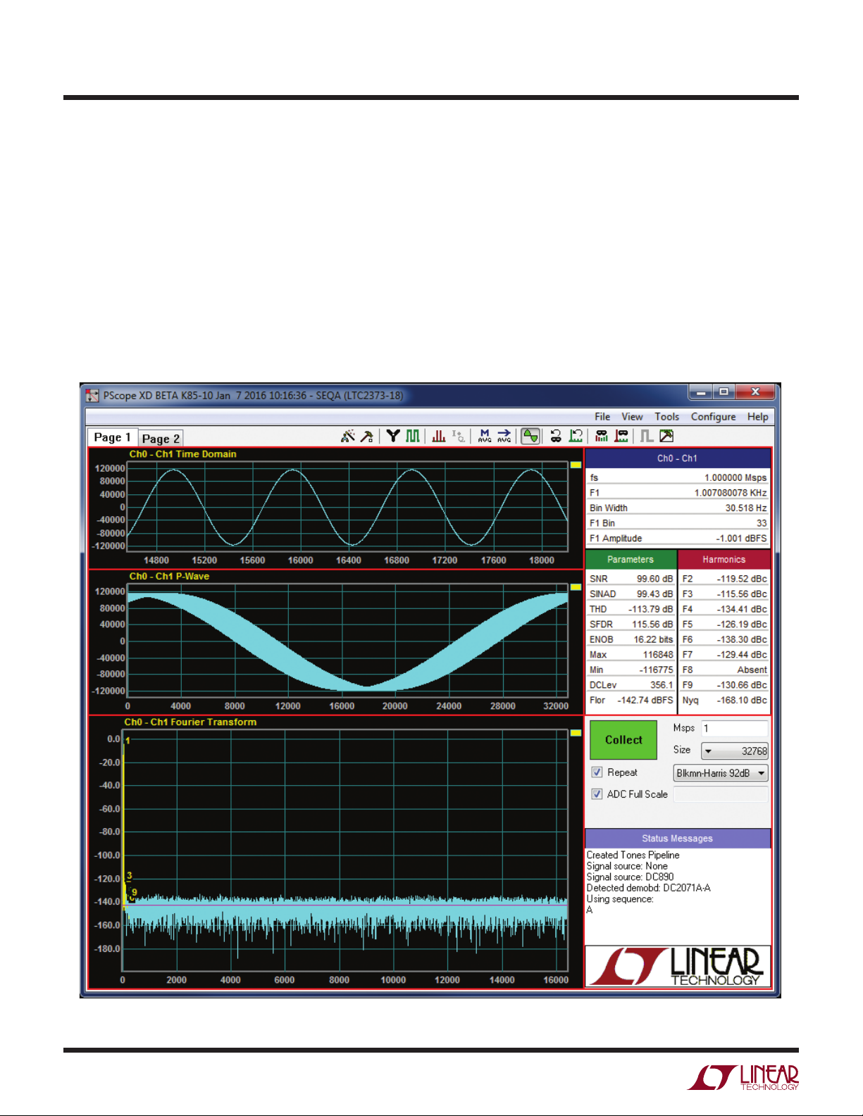Open the Configure menu
863x1116 pixels.
[x=713, y=417]
